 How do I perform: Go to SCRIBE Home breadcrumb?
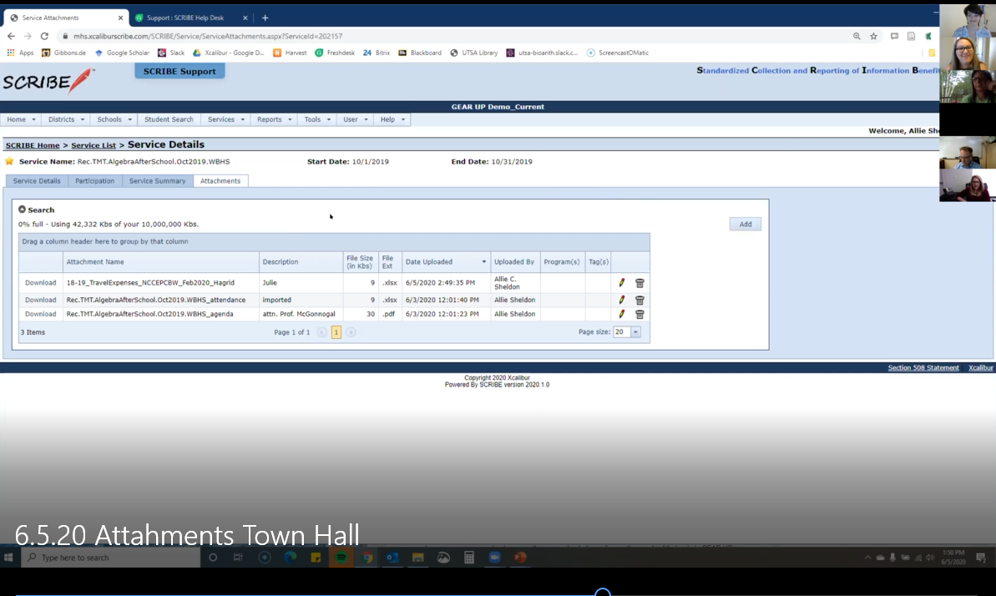tap(33, 145)
